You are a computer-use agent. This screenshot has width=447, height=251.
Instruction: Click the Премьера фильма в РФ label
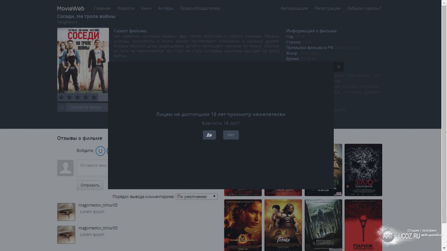click(310, 48)
